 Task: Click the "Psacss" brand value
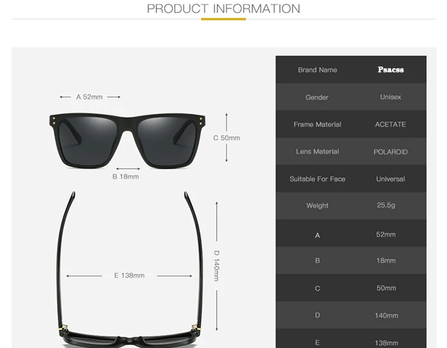pyautogui.click(x=391, y=70)
